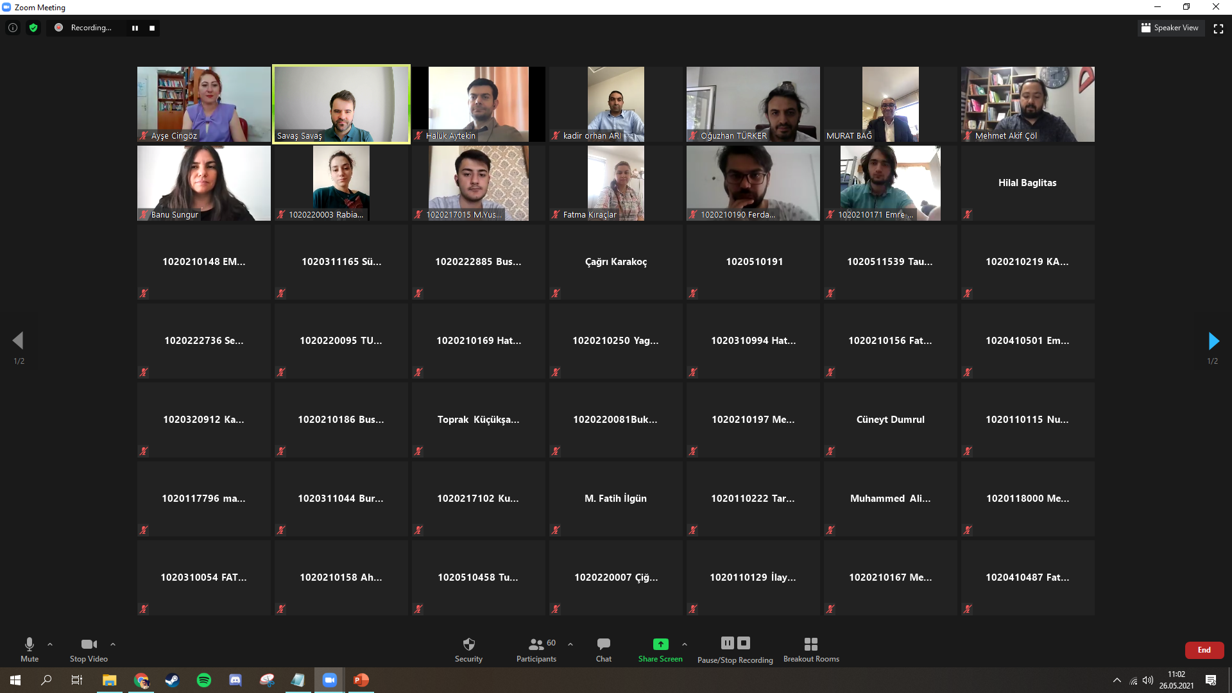Pause recording in bottom toolbar
The image size is (1232, 693).
(727, 643)
